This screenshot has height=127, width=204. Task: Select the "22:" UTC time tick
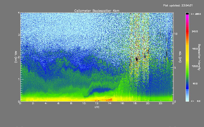(161, 103)
